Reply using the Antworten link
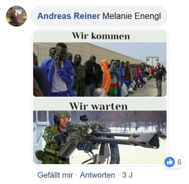 coord(97,175)
